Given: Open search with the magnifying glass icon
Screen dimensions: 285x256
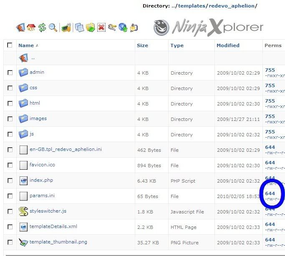Looking at the screenshot, I should [53, 28].
